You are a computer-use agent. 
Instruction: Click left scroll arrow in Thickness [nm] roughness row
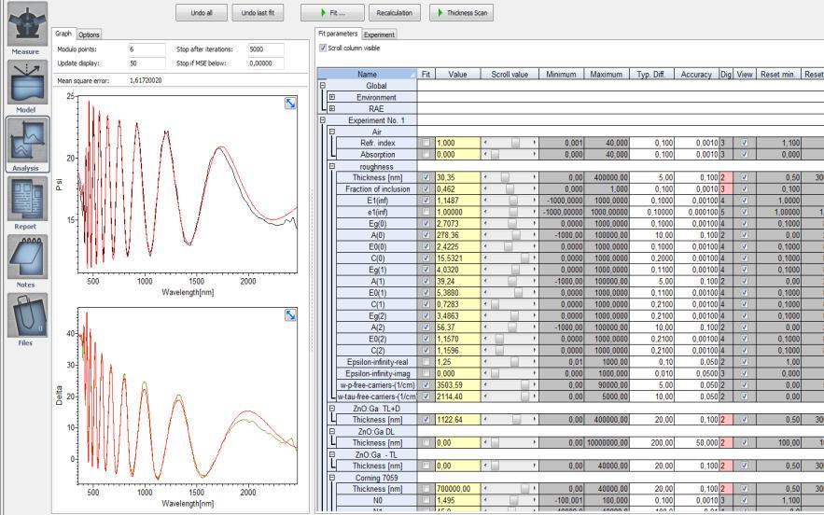coord(485,177)
